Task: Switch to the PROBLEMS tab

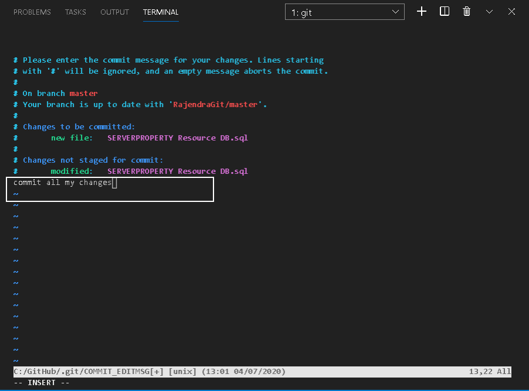Action: (32, 12)
